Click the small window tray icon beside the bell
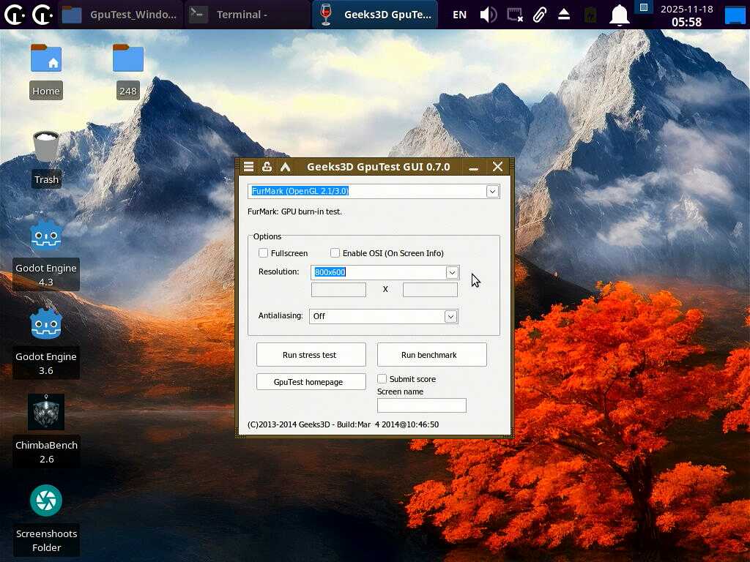Screen dimensions: 750x562 [x=644, y=7]
